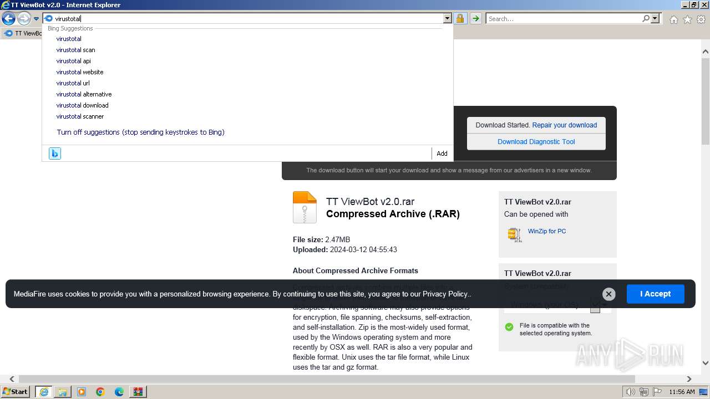Open Favorites star icon
The width and height of the screenshot is (710, 399).
687,19
